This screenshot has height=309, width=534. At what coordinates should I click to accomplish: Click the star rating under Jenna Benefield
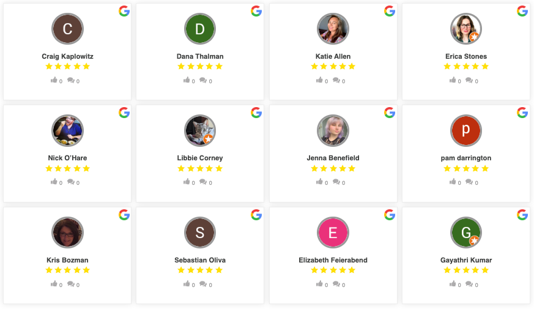[333, 168]
